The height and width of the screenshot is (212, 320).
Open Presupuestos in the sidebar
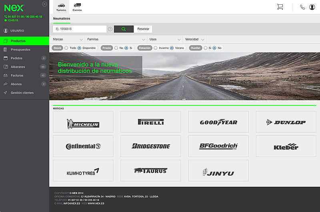(x=24, y=50)
